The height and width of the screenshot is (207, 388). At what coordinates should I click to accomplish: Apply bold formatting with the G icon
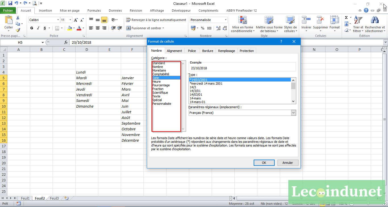pos(31,28)
